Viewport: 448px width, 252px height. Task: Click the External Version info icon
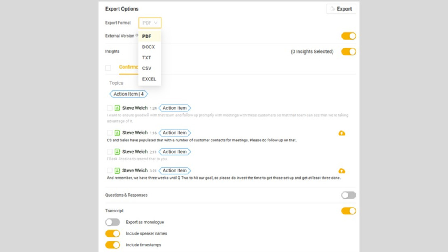137,36
